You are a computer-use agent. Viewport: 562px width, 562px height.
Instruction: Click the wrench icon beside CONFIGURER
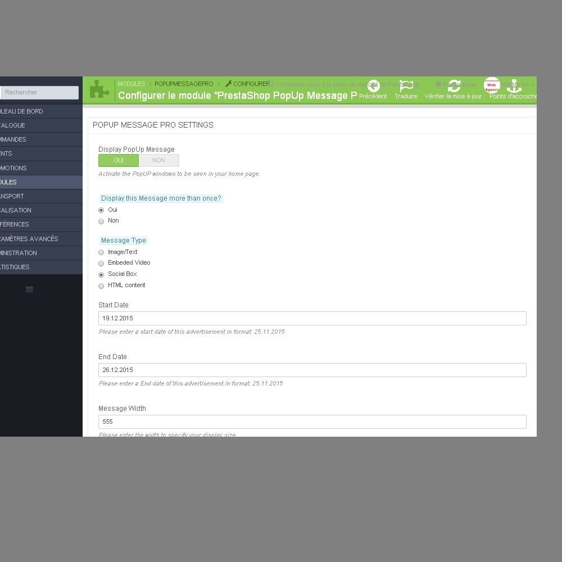pyautogui.click(x=228, y=84)
